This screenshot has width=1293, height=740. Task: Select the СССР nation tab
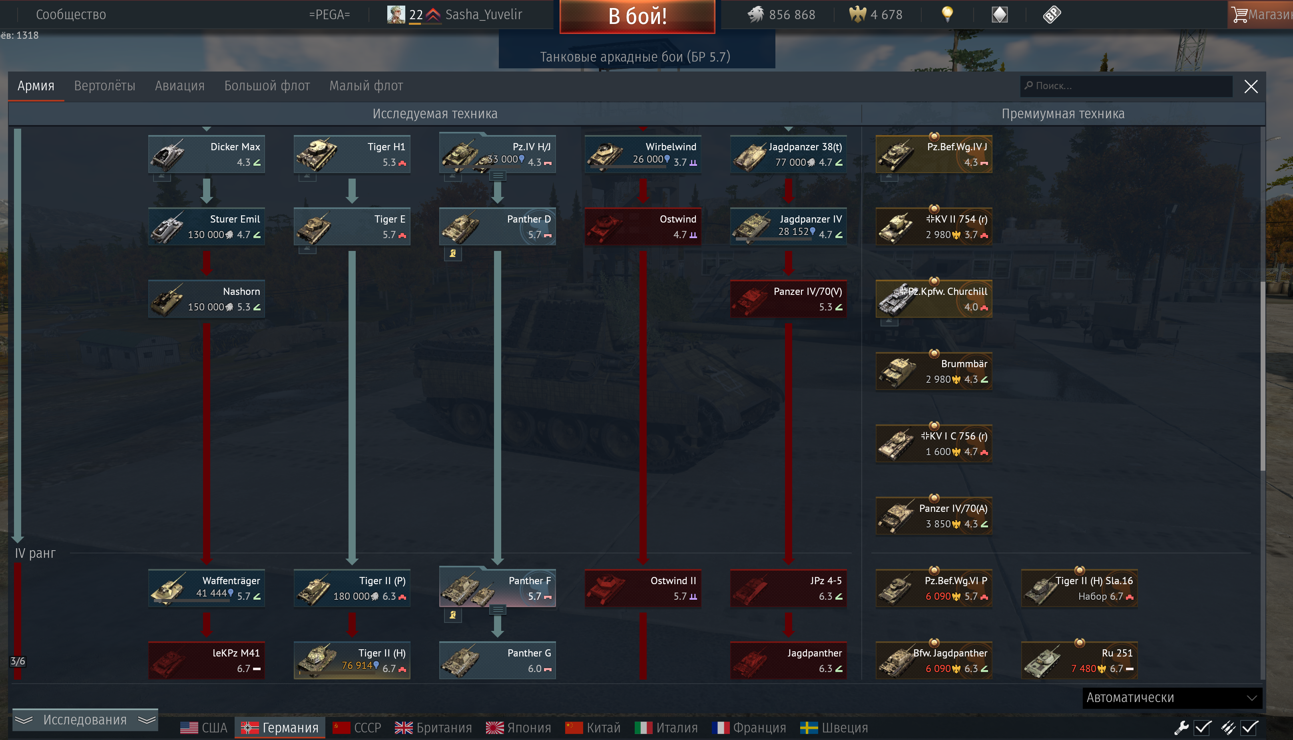coord(357,727)
